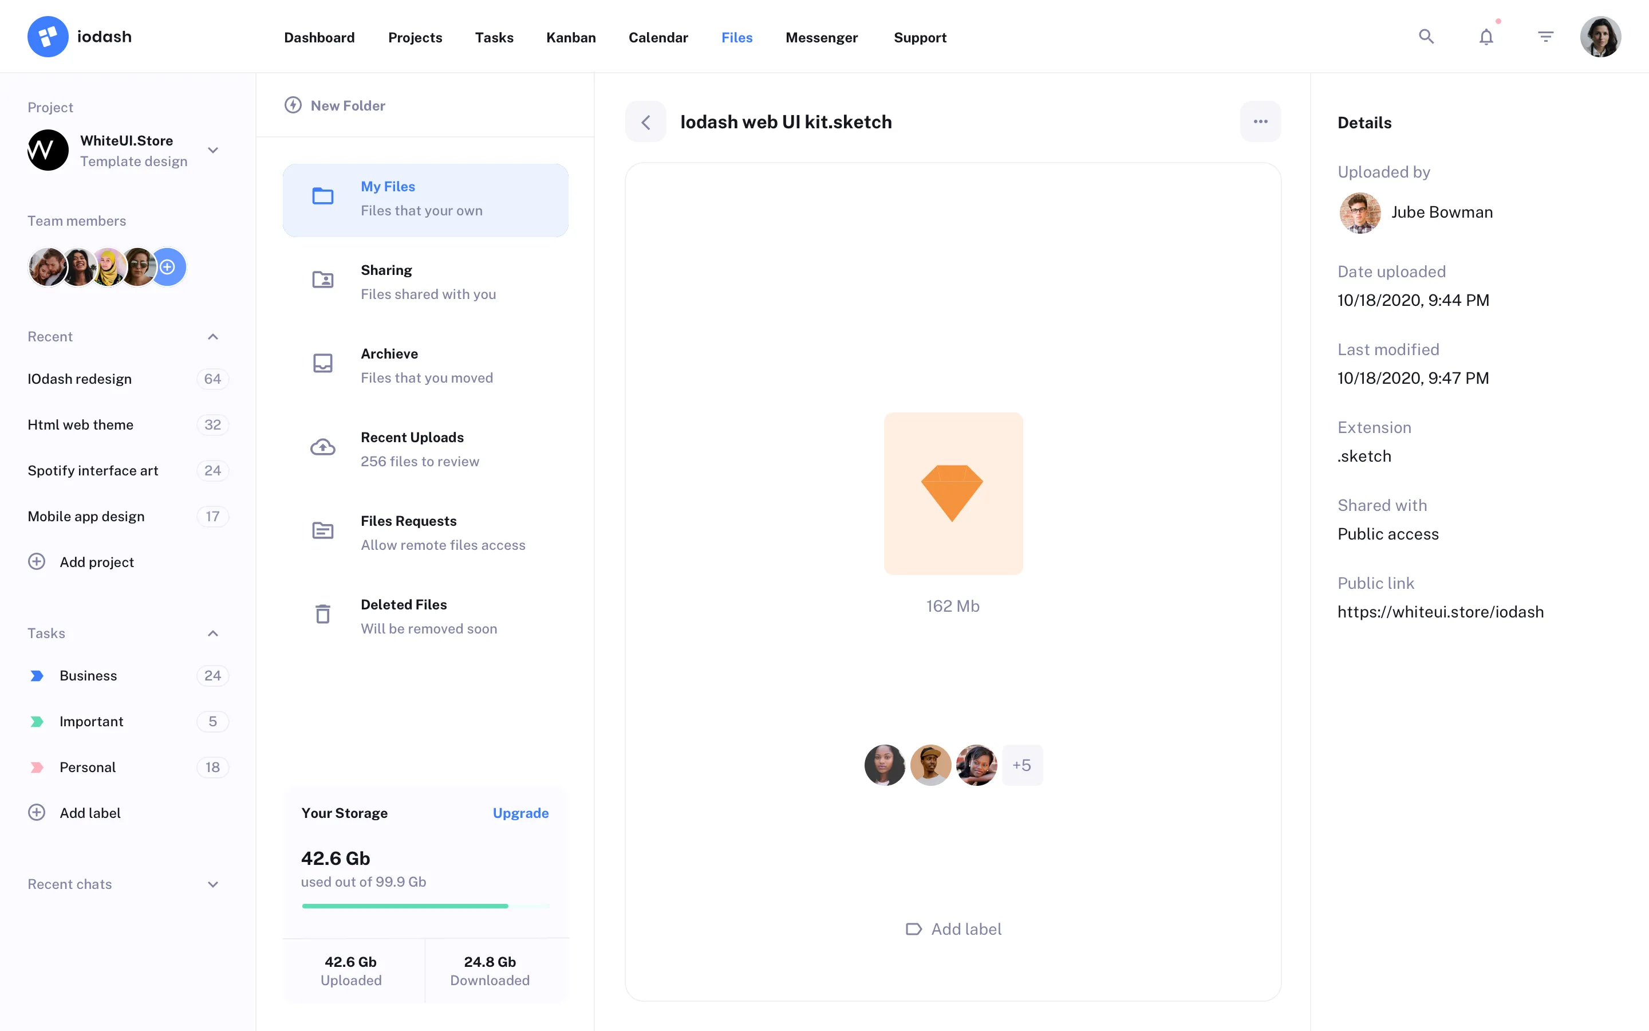Click the New Folder icon
The image size is (1649, 1031).
coord(293,105)
